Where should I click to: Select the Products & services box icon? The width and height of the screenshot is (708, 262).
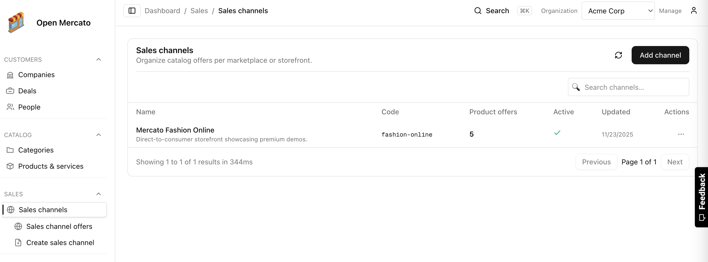[x=10, y=166]
